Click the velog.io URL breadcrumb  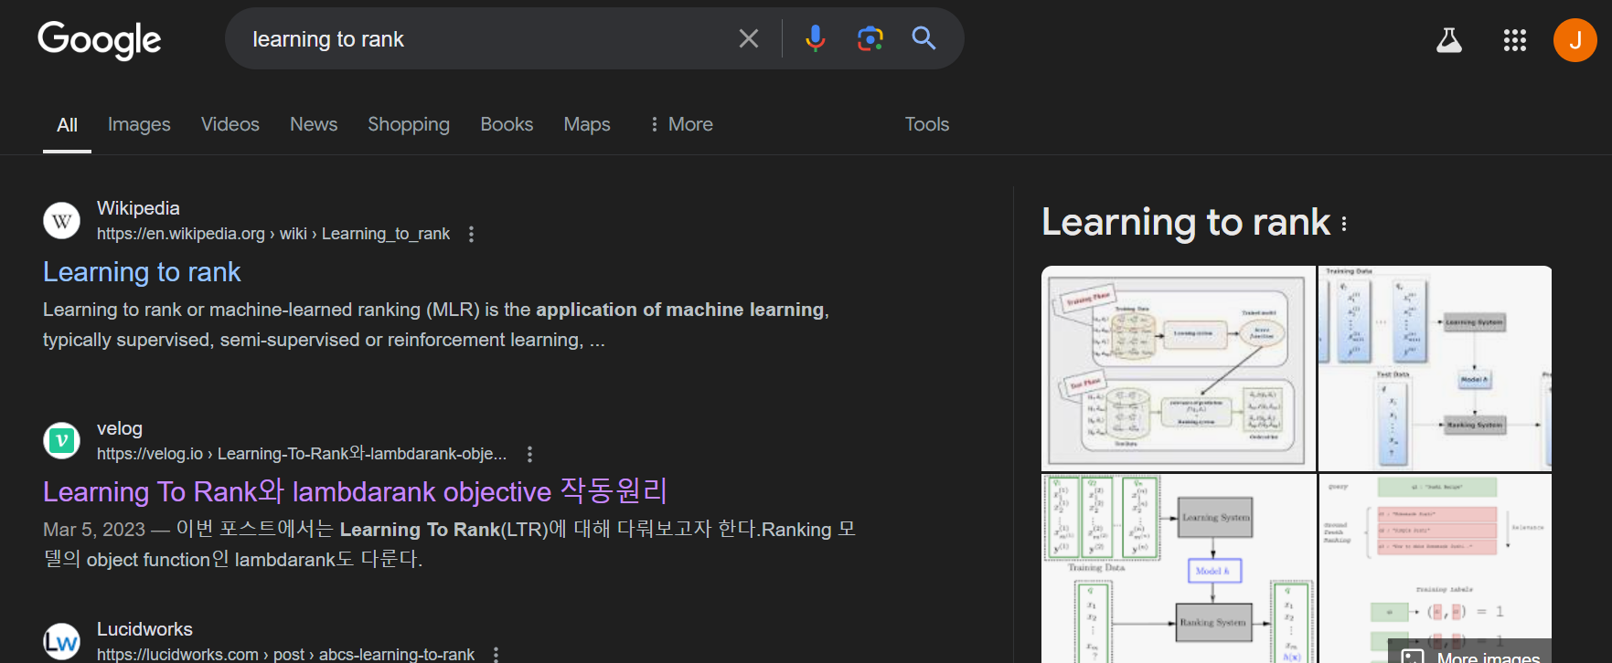pyautogui.click(x=302, y=454)
